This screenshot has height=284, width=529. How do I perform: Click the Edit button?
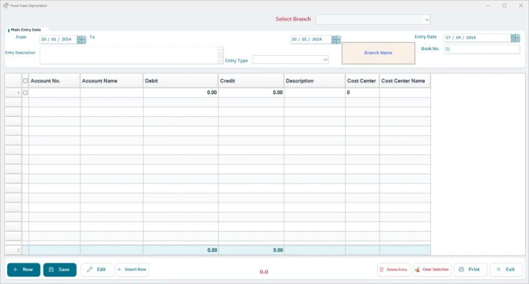click(97, 270)
